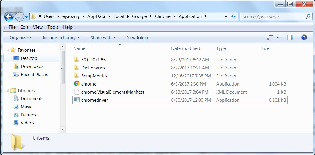Open the Tools menu

point(53,27)
